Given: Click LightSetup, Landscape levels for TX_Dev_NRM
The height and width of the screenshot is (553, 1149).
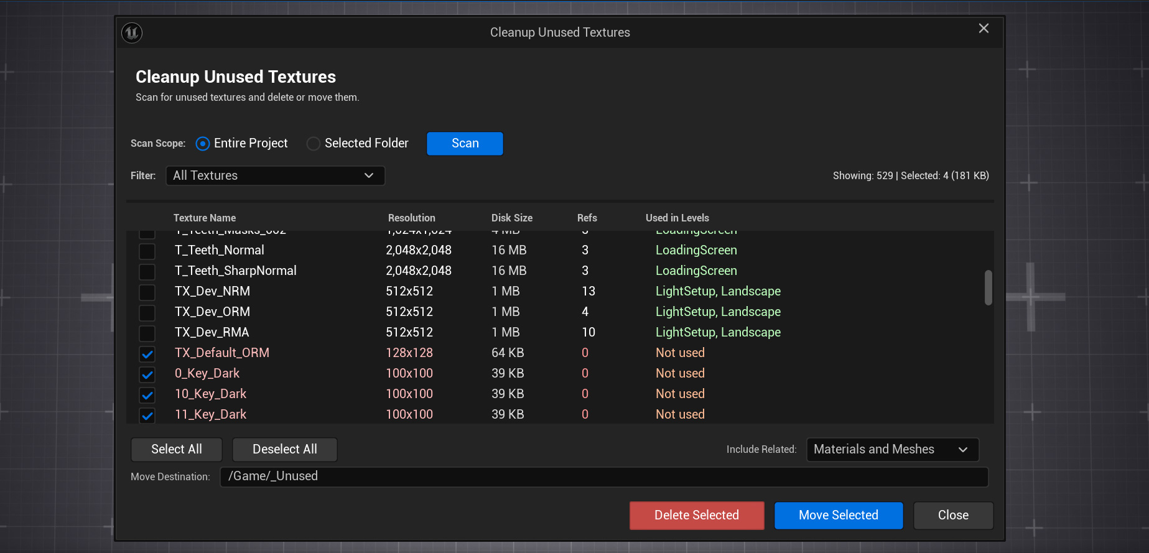Looking at the screenshot, I should (x=718, y=291).
